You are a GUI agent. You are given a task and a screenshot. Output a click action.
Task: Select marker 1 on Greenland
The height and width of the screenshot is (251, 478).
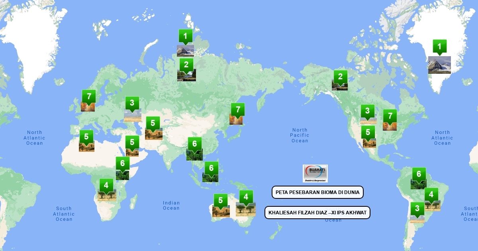pyautogui.click(x=439, y=47)
